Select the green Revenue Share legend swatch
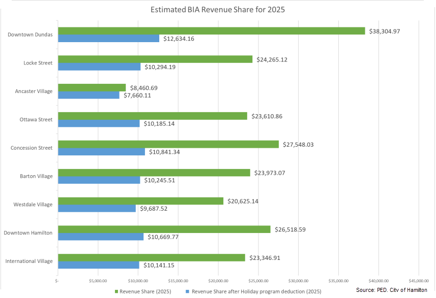436x298 pixels. 117,291
